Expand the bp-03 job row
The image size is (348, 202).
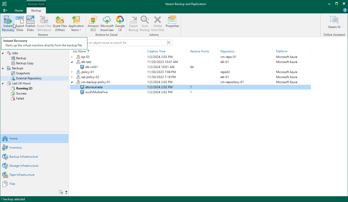point(72,57)
